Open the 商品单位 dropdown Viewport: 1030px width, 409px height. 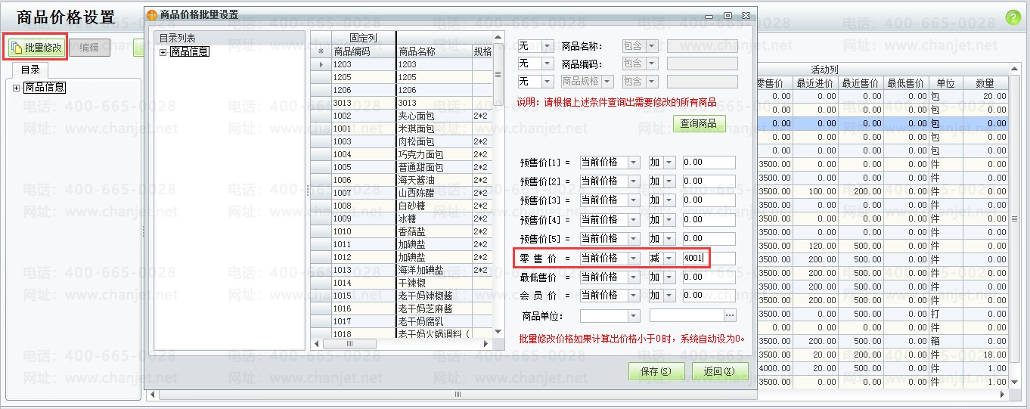coord(633,315)
